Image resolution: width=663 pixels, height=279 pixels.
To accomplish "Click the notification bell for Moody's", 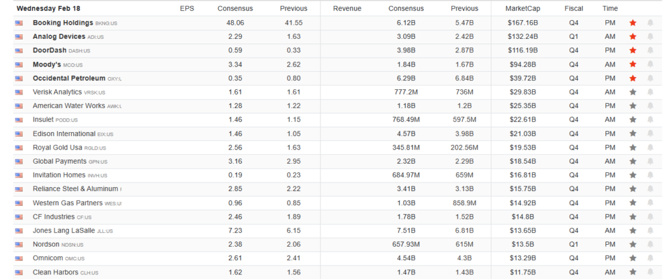I will (x=650, y=64).
